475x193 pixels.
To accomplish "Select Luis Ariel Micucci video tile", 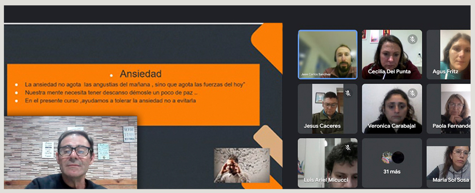I will point(328,163).
